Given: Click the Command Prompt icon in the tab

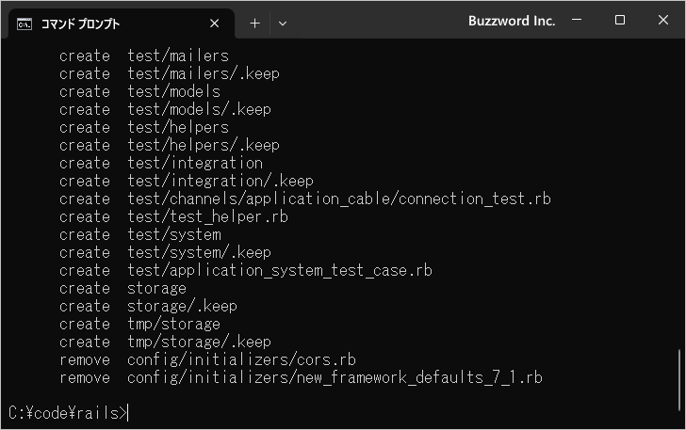Looking at the screenshot, I should [25, 23].
